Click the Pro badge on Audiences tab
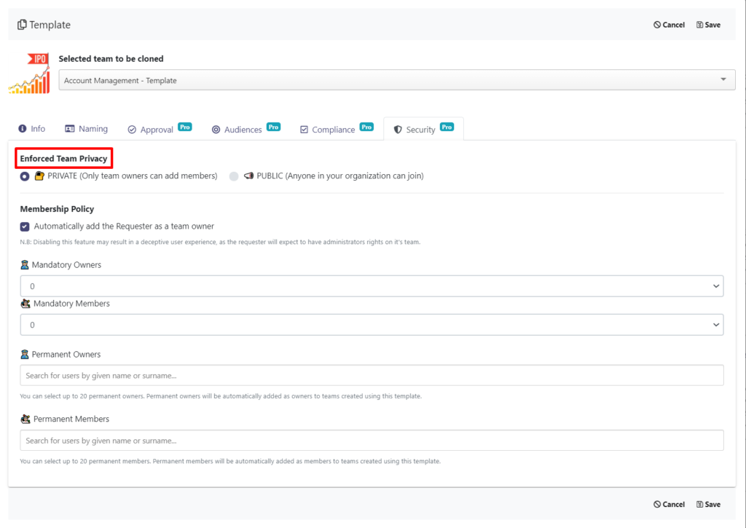The height and width of the screenshot is (528, 746). (x=274, y=127)
